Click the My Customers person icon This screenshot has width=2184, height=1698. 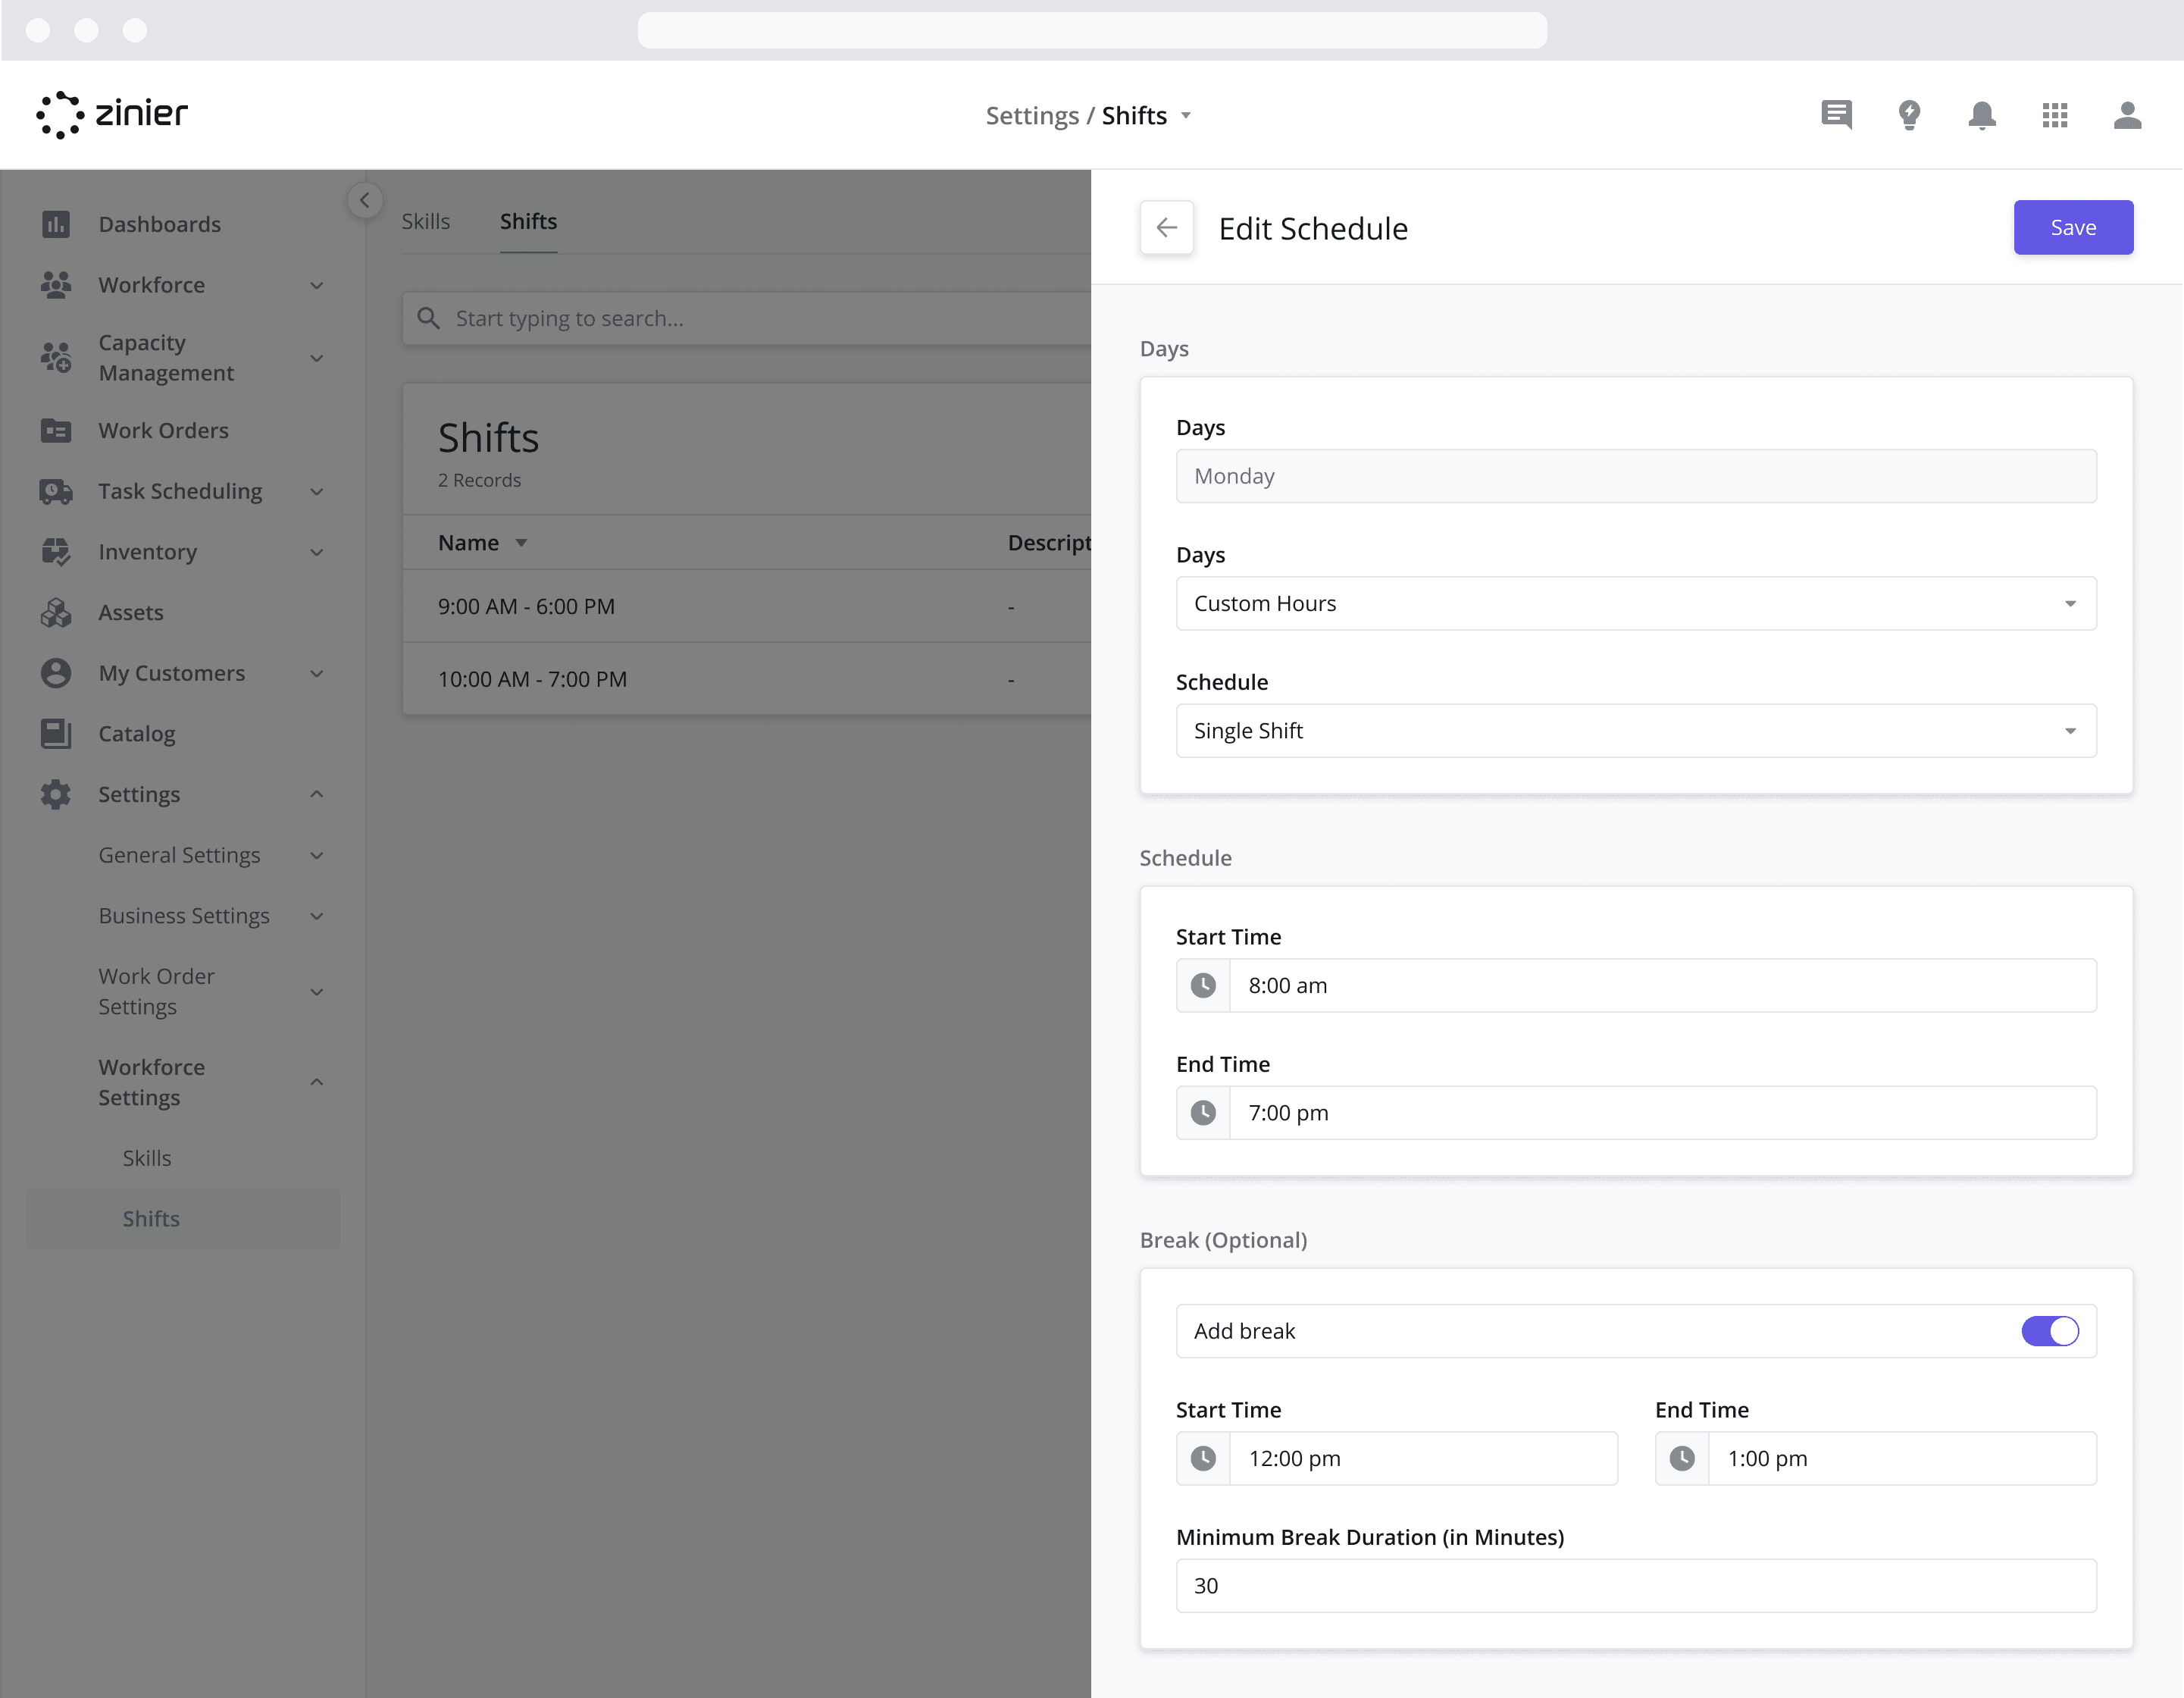point(56,673)
